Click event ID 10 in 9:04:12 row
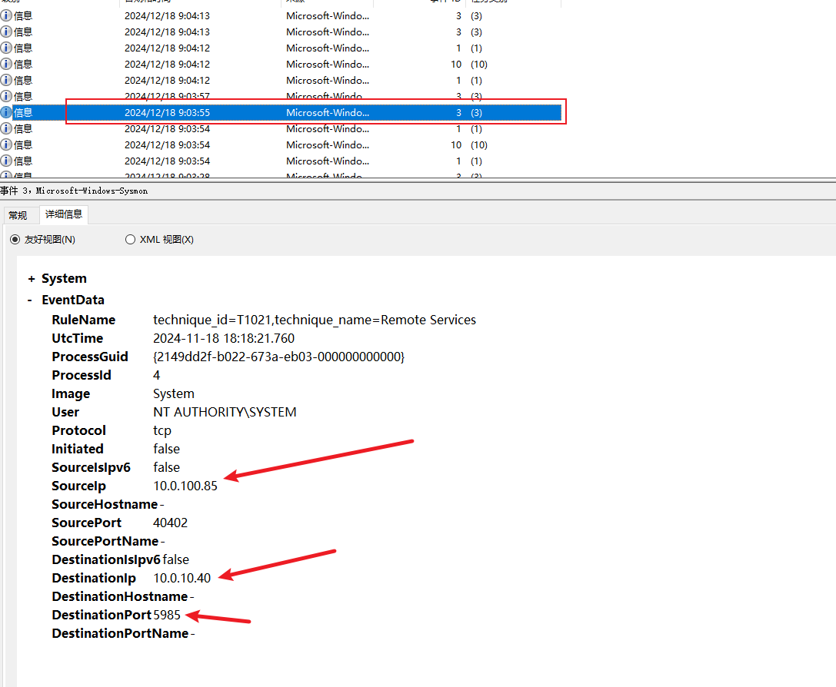This screenshot has width=836, height=687. coord(456,64)
